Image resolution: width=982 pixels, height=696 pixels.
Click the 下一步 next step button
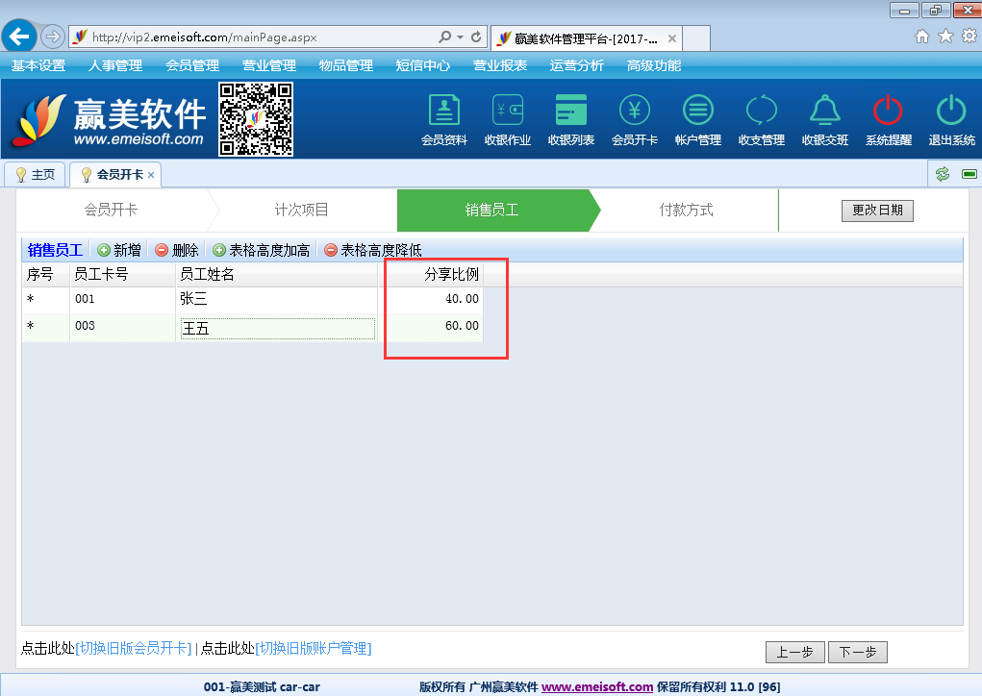tap(857, 652)
